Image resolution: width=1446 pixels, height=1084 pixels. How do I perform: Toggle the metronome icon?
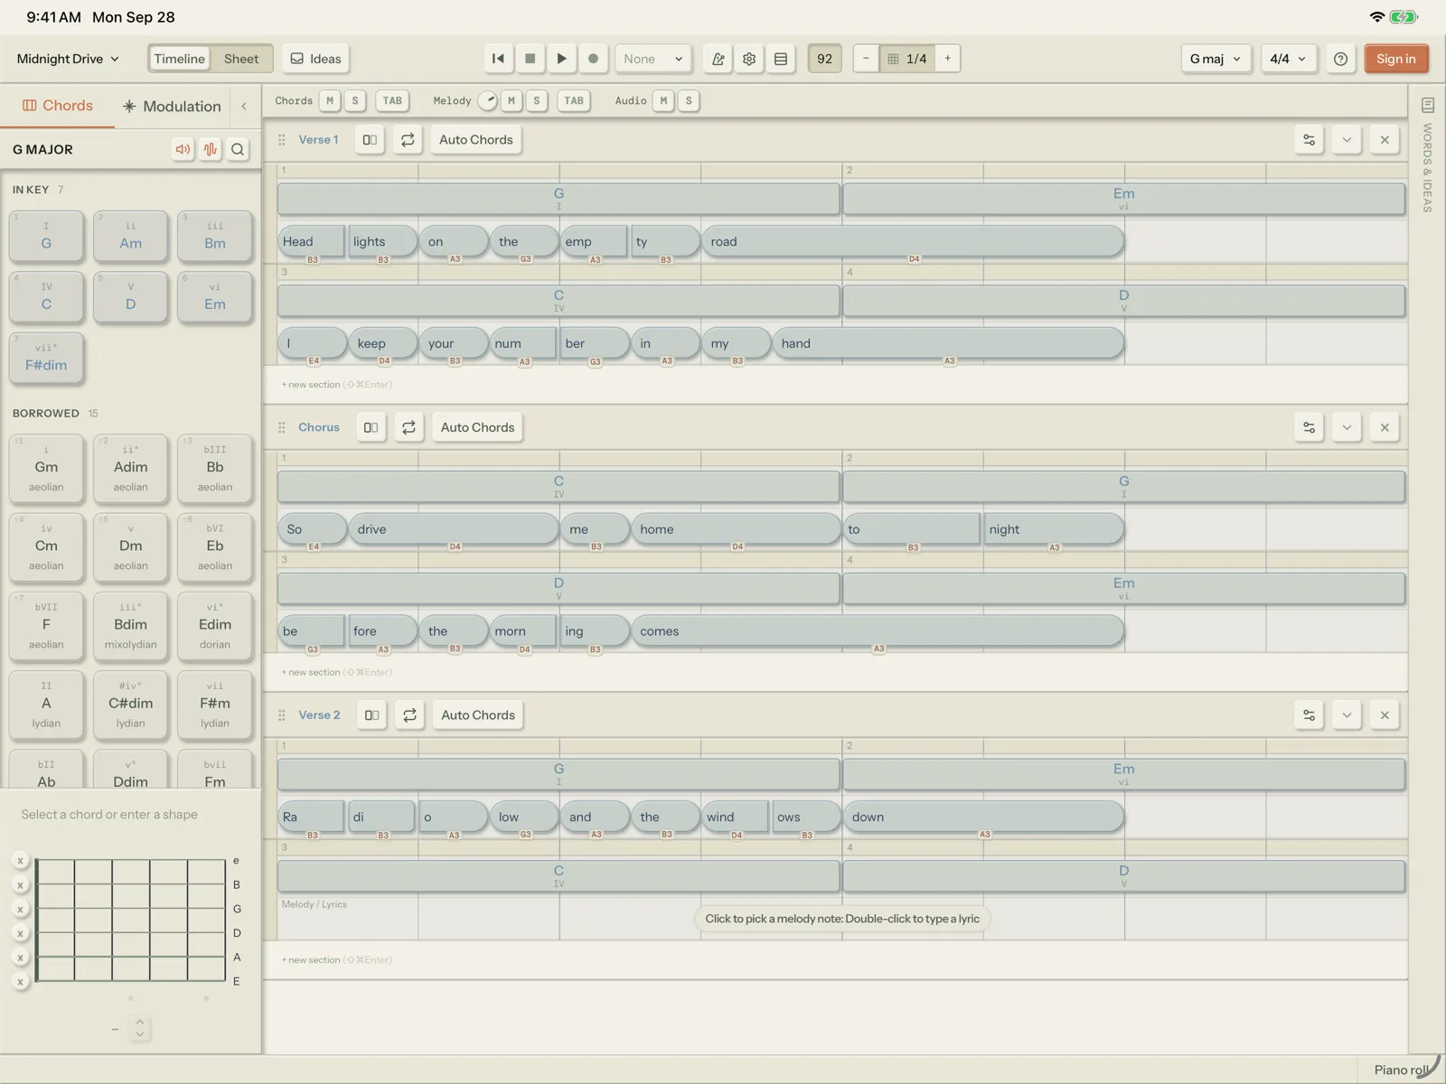pyautogui.click(x=718, y=59)
